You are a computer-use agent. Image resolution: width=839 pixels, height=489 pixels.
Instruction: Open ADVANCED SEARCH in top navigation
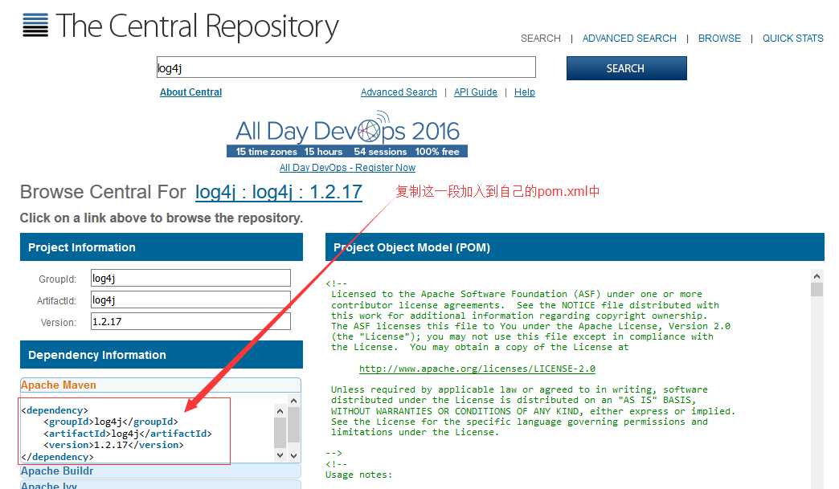[x=629, y=39]
